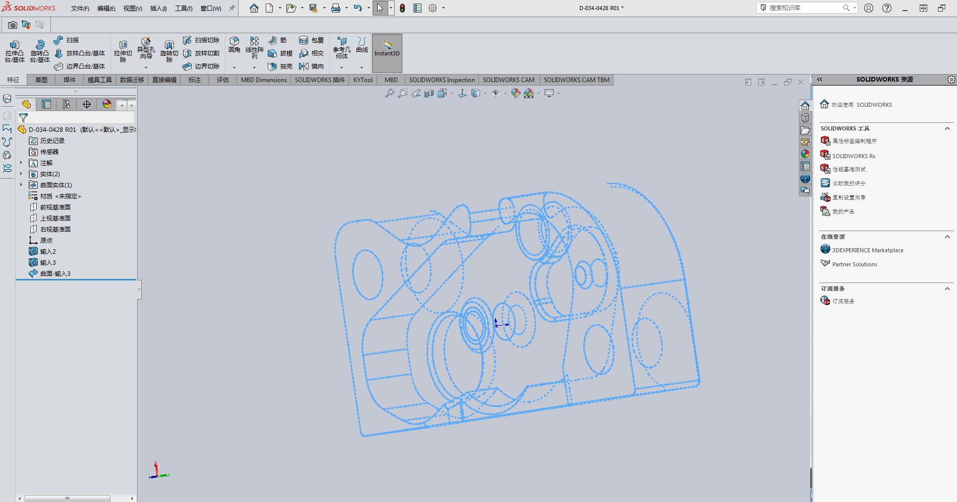The width and height of the screenshot is (957, 502).
Task: Select the Extruded Boss/Base tool (拉伸凸台/基体)
Action: tap(15, 51)
